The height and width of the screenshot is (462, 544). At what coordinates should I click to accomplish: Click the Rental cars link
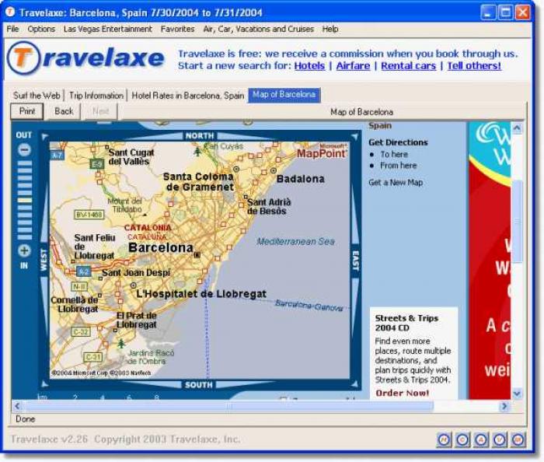[x=408, y=65]
